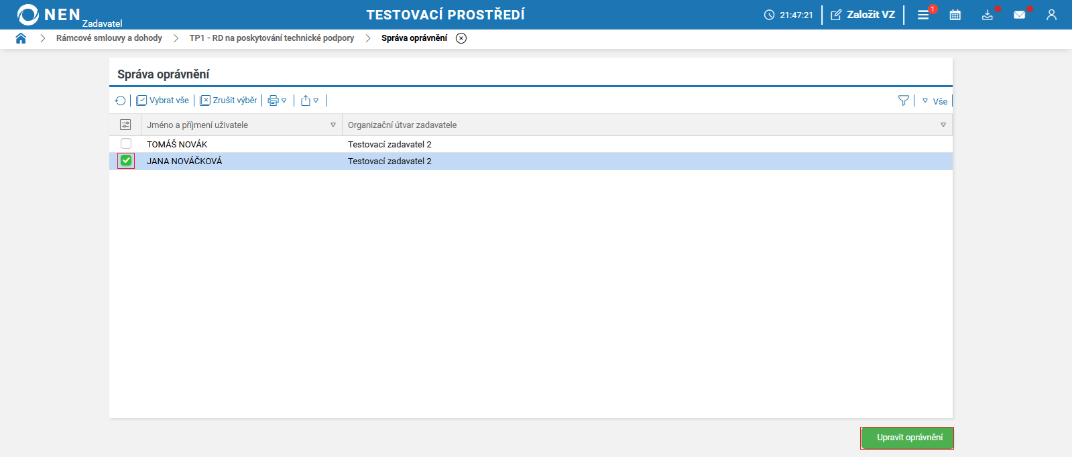The image size is (1072, 457).
Task: Open the export dropdown
Action: point(310,101)
